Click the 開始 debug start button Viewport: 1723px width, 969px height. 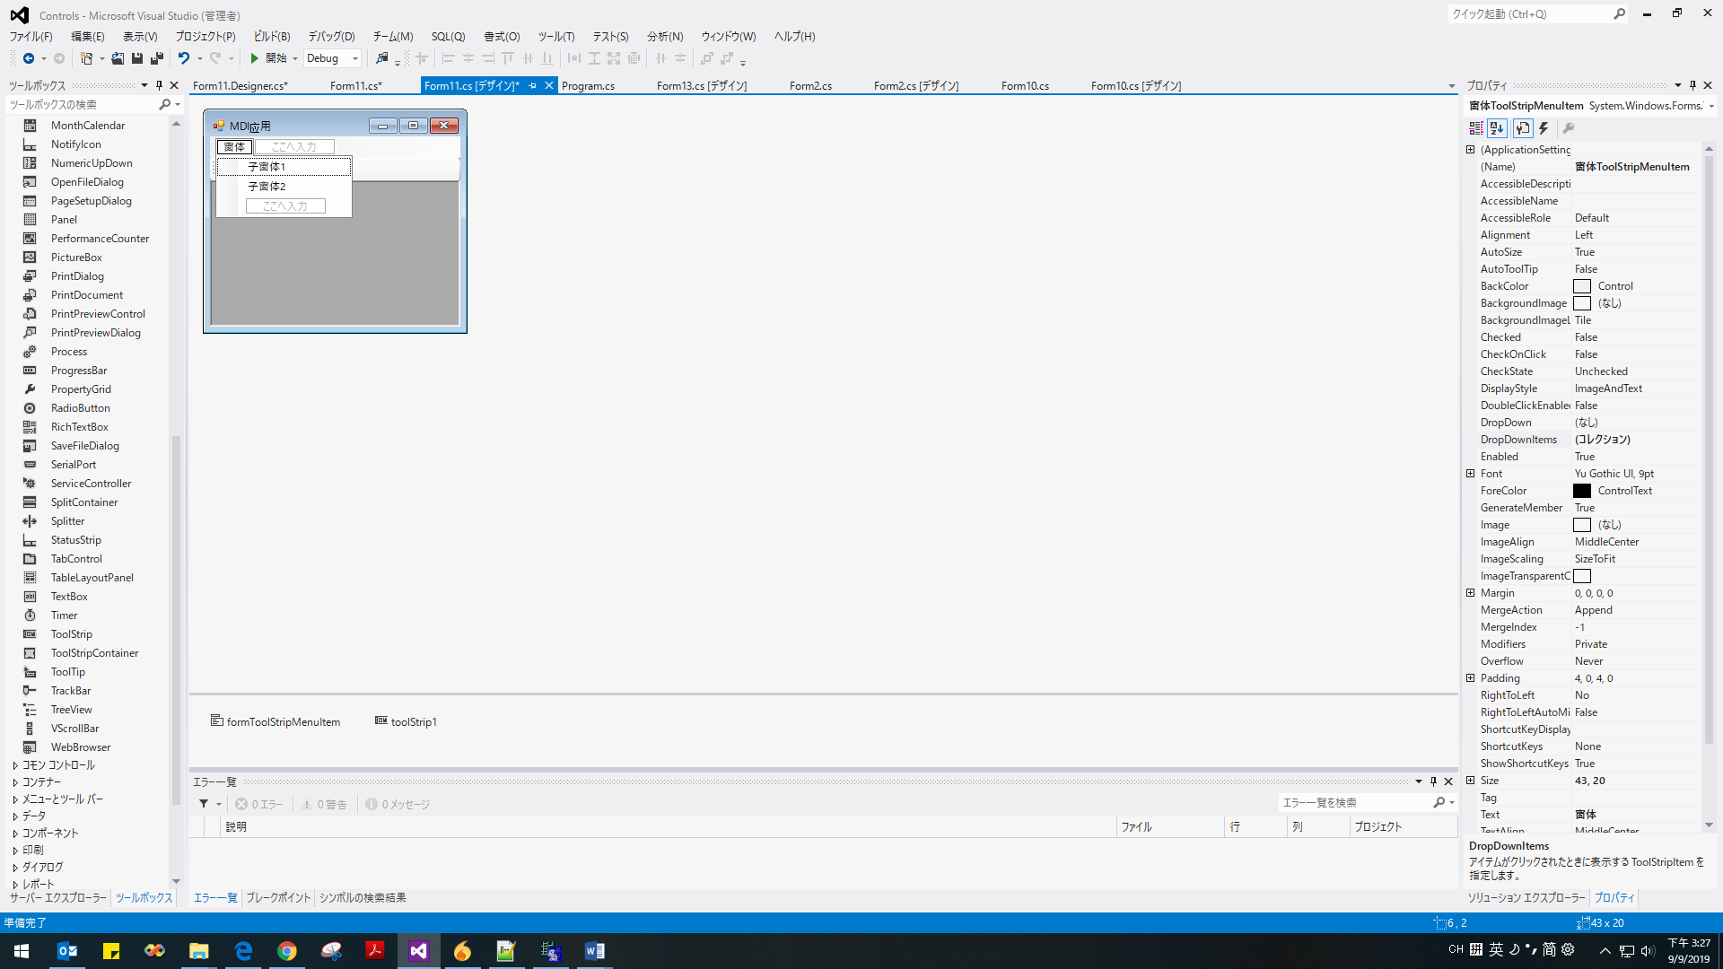(273, 57)
